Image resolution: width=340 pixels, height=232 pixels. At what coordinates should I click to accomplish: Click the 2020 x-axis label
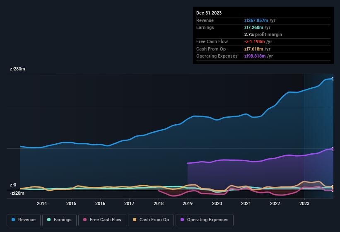point(217,203)
